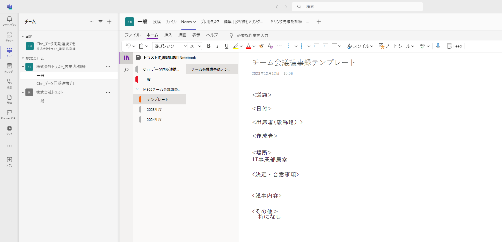502x242 pixels.
Task: Open the font size dropdown
Action: 195,46
